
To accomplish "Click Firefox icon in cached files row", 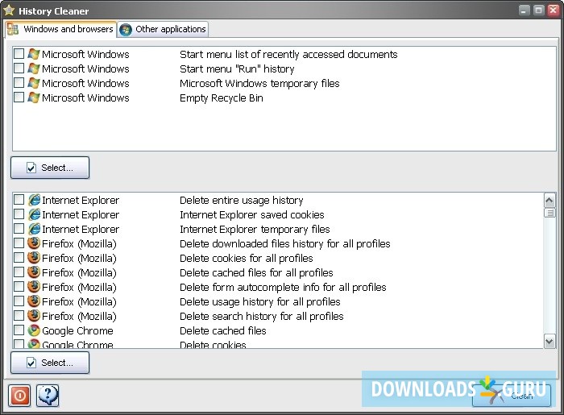I will pyautogui.click(x=34, y=272).
